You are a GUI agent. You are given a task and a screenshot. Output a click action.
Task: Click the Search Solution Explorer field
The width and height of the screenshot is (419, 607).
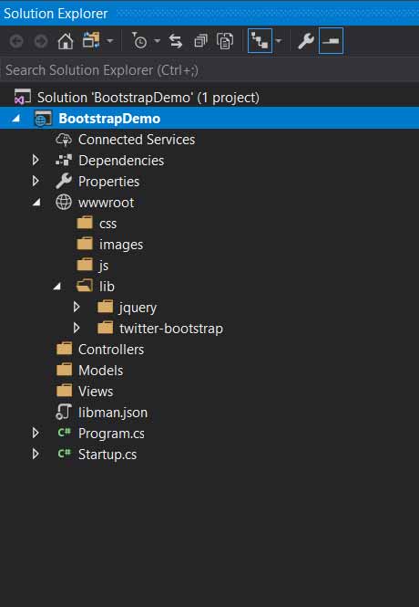click(209, 70)
